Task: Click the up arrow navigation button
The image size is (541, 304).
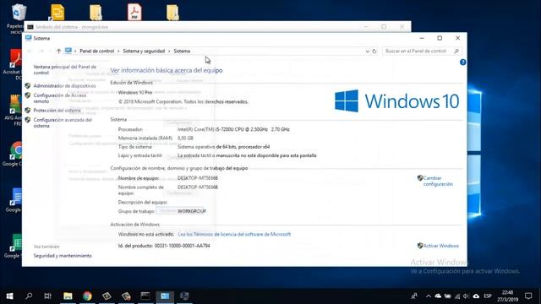Action: coord(58,51)
